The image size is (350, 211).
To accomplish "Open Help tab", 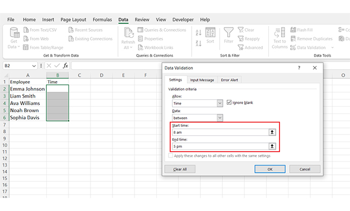I will point(205,19).
